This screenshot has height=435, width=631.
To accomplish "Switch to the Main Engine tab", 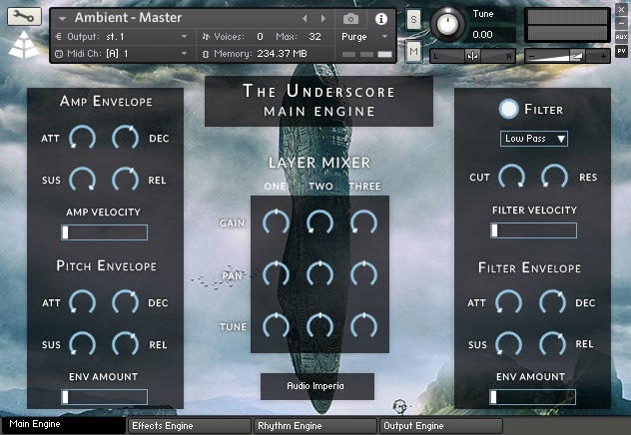I will pos(64,425).
